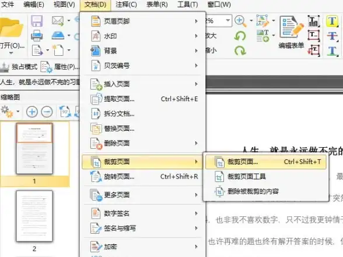The height and width of the screenshot is (257, 343).
Task: Click the text field T icon with black frame
Action: 314,21
